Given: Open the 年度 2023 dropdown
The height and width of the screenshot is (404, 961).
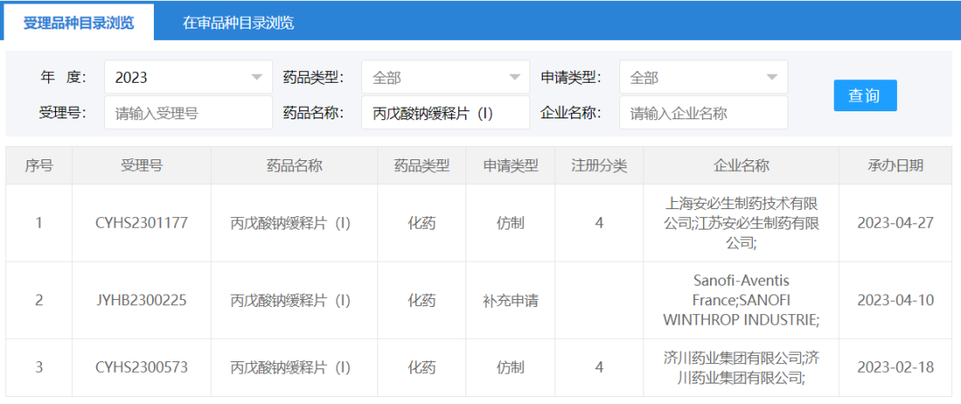Looking at the screenshot, I should (x=188, y=77).
